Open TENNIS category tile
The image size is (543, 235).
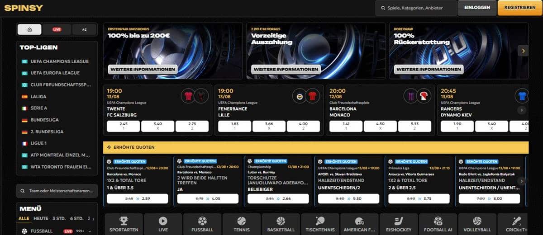(242, 224)
